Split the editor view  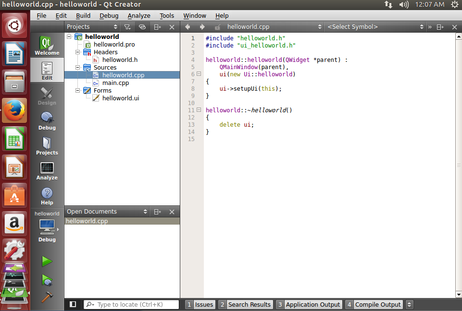click(x=440, y=27)
